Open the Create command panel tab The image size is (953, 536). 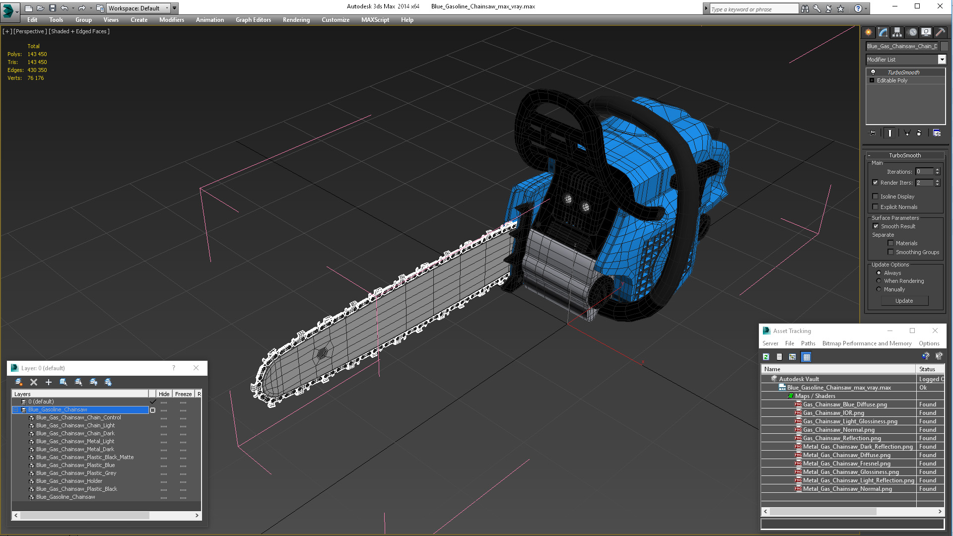click(x=869, y=32)
